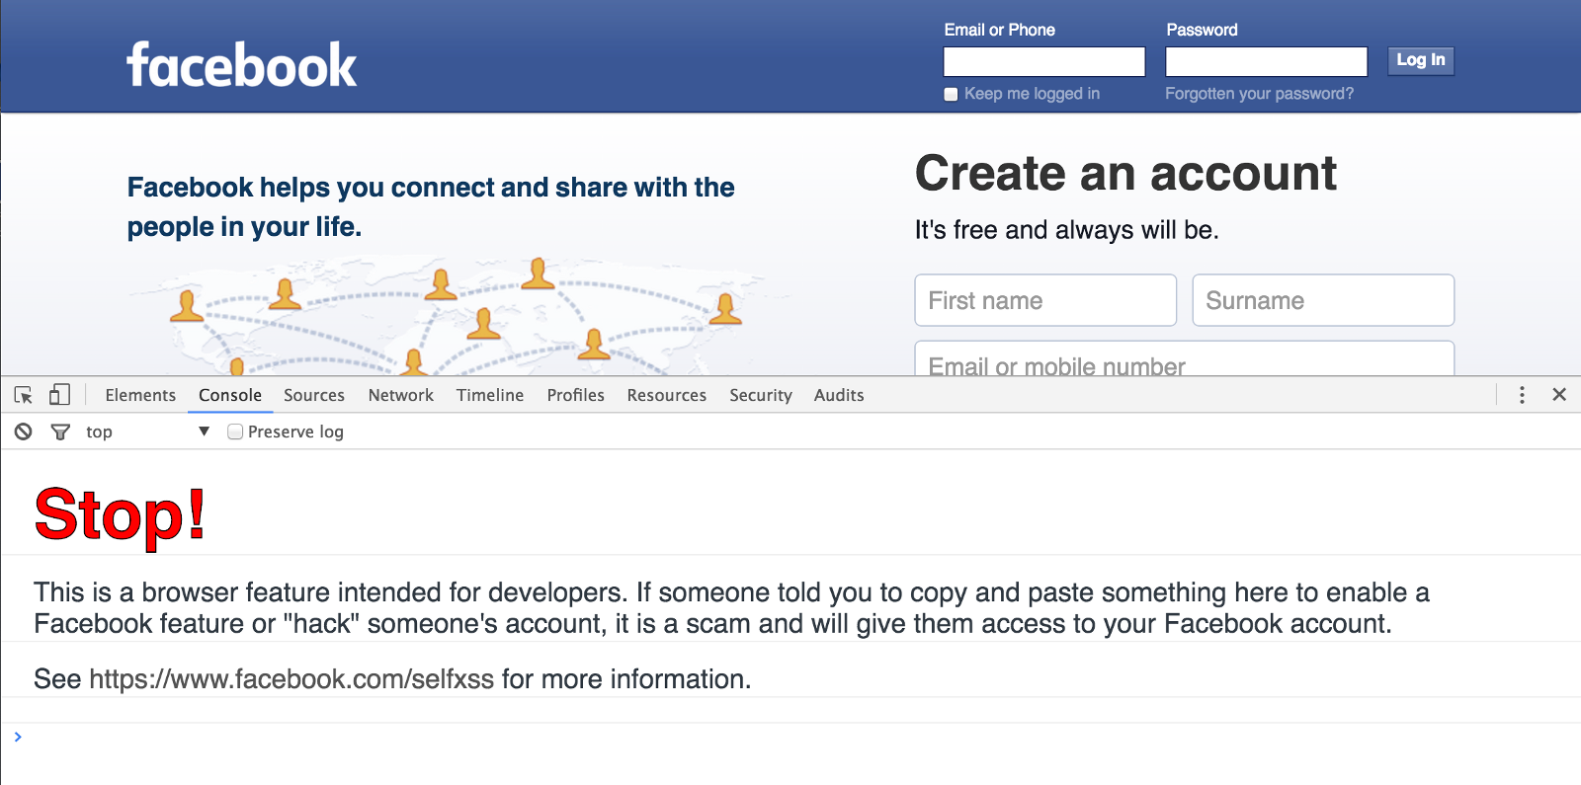Click the console filter funnel icon
Screen dimensions: 1581x785
pos(60,432)
